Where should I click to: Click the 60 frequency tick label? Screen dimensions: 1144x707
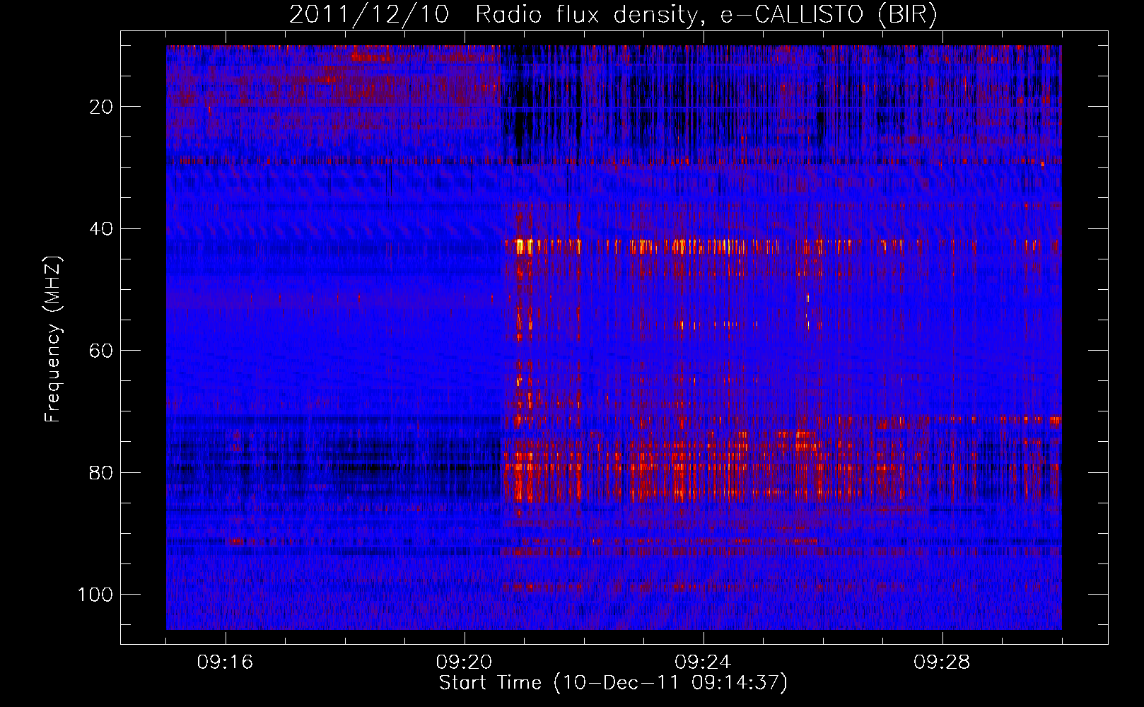pos(102,351)
